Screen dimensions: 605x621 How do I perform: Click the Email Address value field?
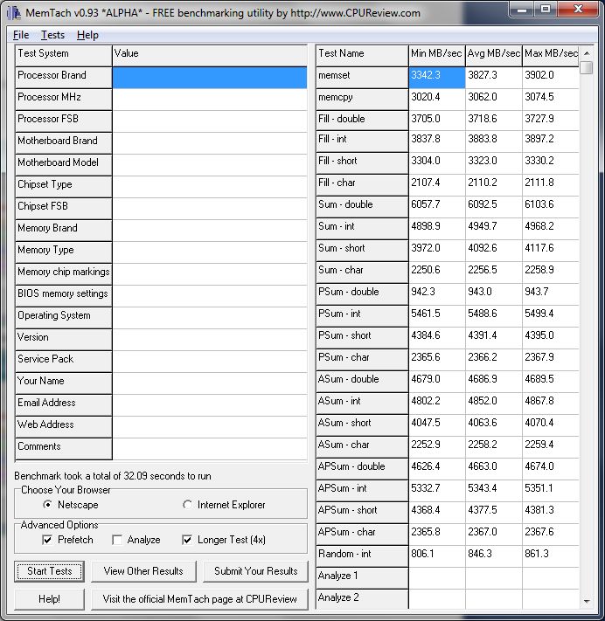210,404
